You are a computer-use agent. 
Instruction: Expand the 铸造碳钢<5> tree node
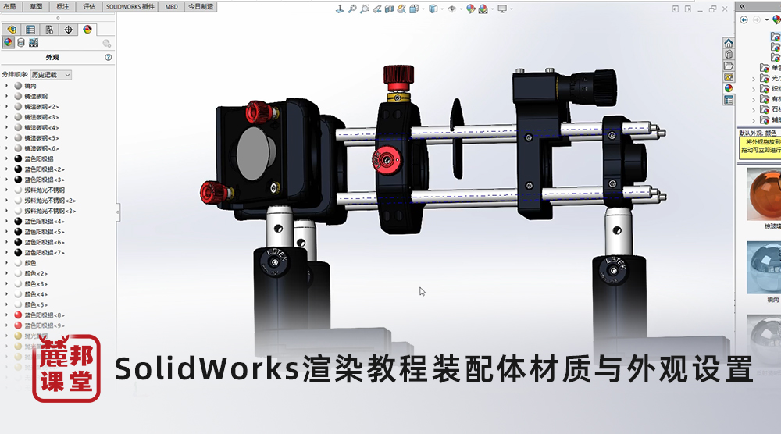coord(6,138)
